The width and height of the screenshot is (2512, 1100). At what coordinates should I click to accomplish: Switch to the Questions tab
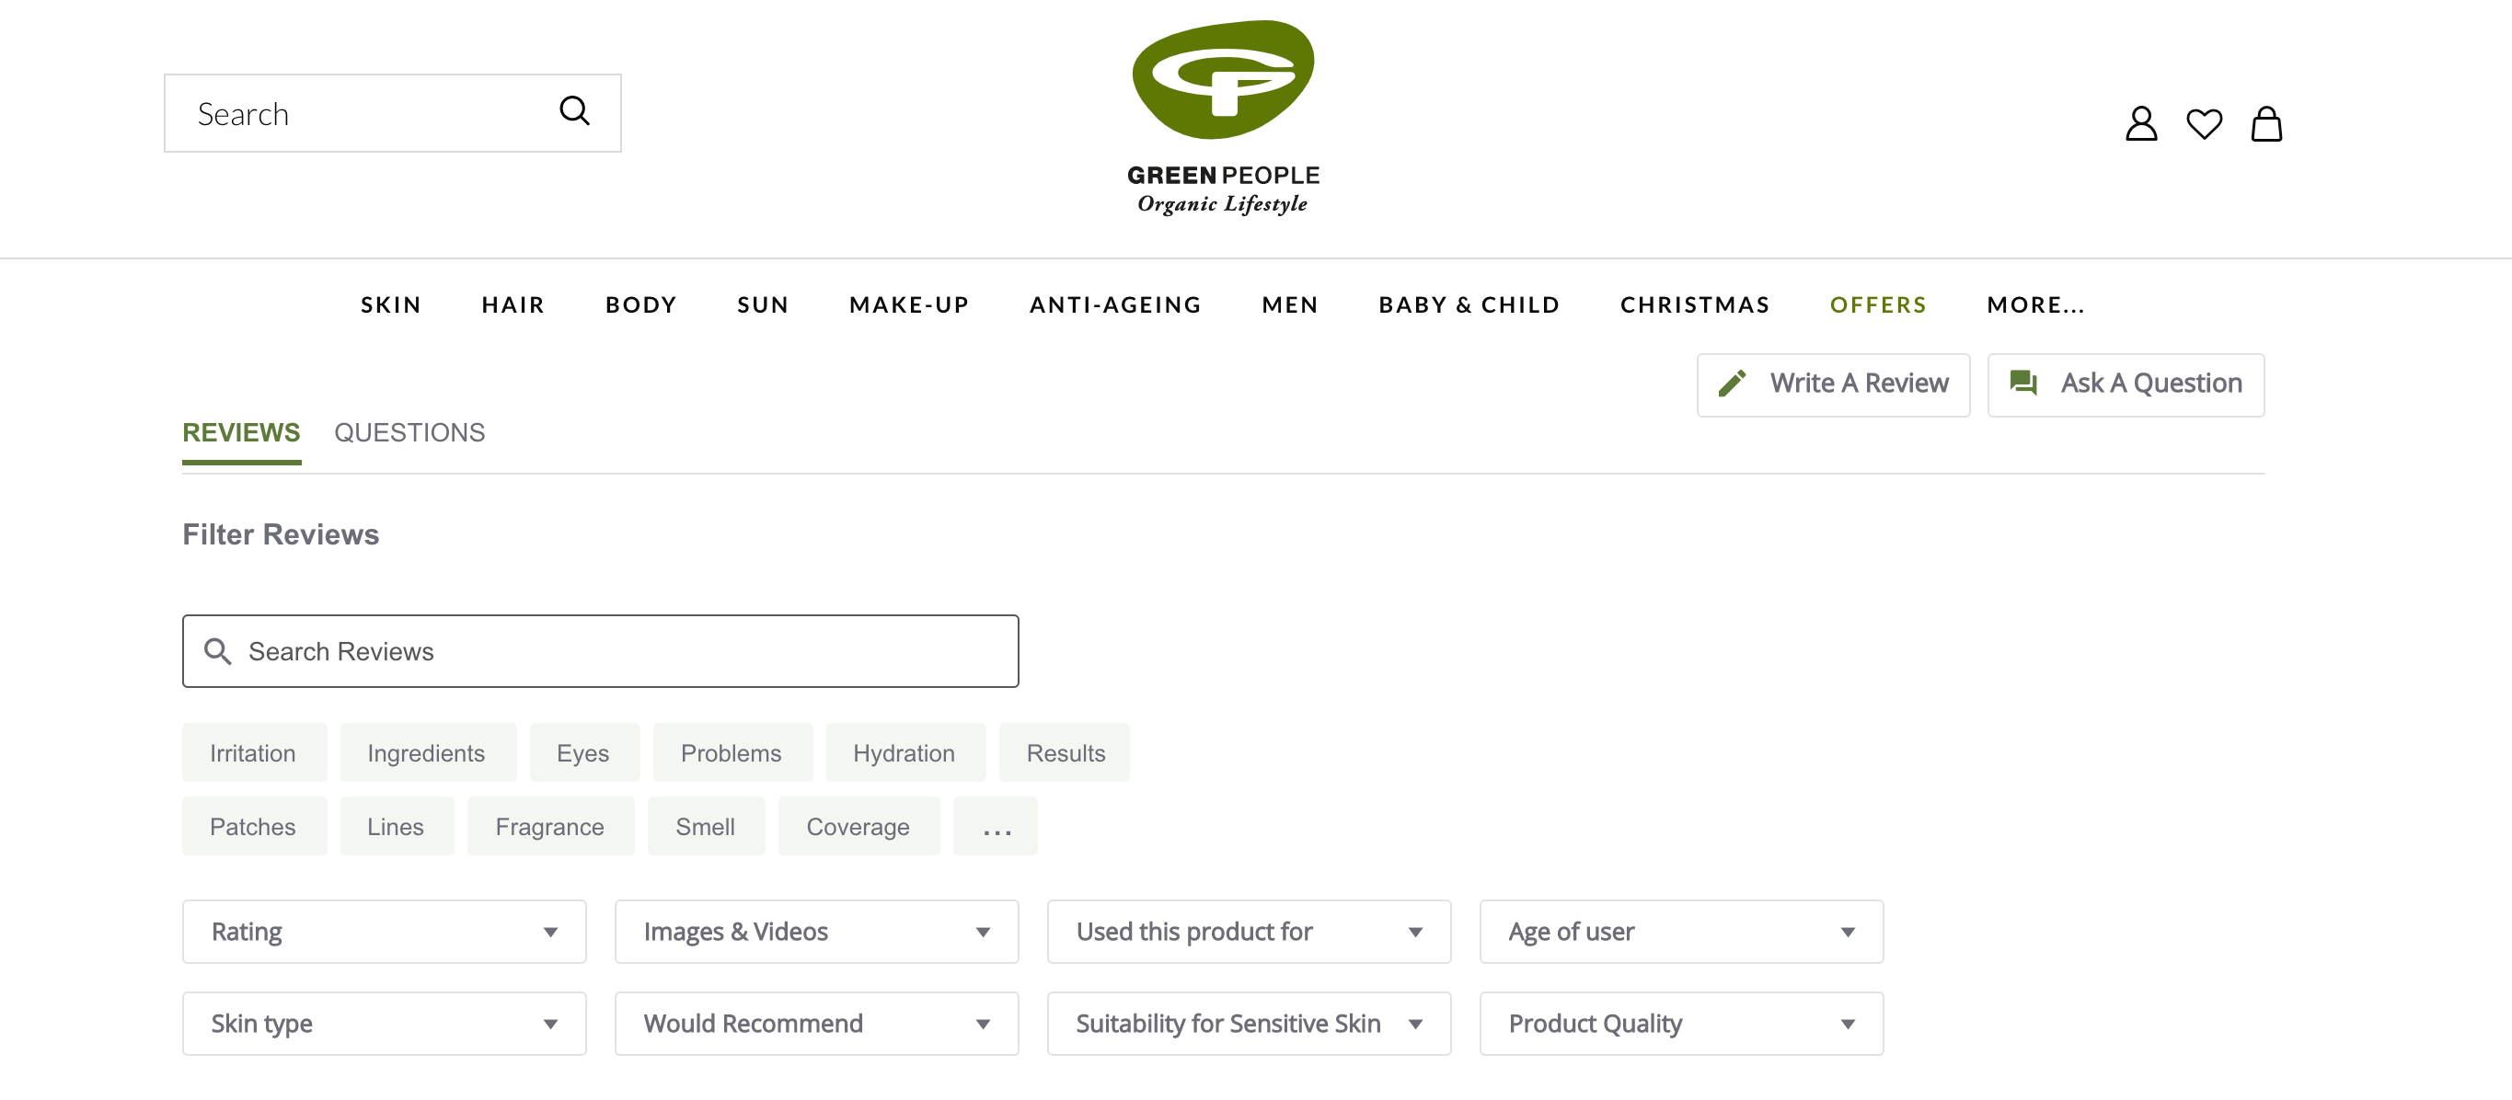409,432
